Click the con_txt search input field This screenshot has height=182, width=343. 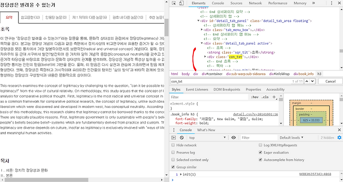click(231, 81)
